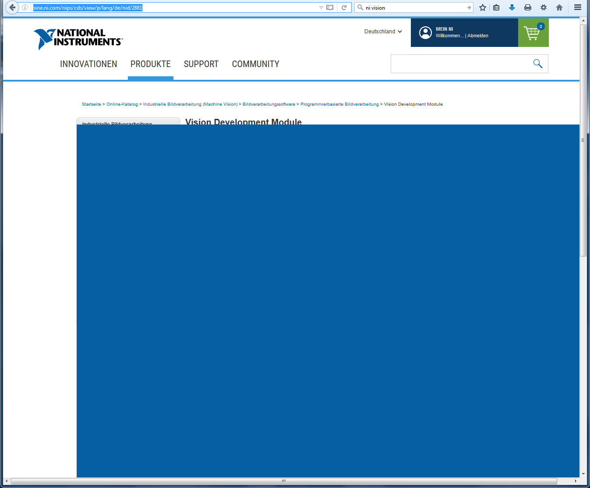Image resolution: width=590 pixels, height=488 pixels.
Task: Click the vertical scrollbar thumb
Action: (583, 140)
